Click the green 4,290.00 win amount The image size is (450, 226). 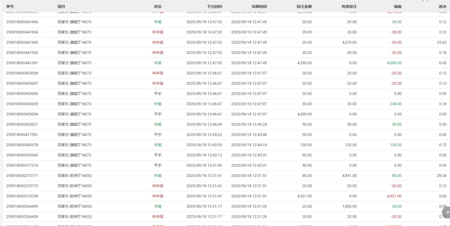click(x=394, y=63)
